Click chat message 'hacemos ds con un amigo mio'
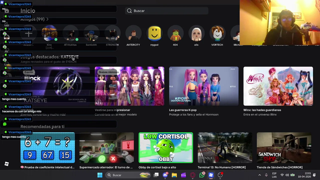Viewport: 320px width, 180px height. point(22,111)
